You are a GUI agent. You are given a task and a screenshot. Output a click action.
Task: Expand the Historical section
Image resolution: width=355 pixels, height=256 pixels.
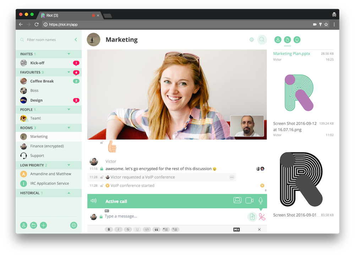pos(69,193)
